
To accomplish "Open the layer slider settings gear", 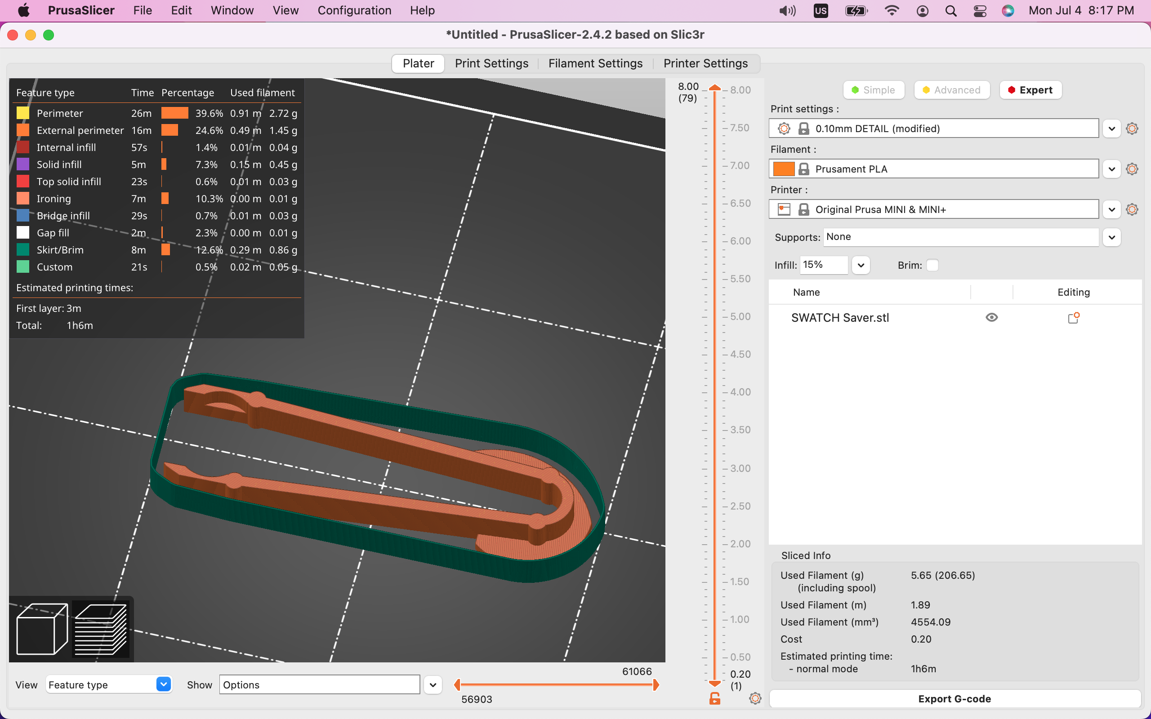I will [755, 698].
